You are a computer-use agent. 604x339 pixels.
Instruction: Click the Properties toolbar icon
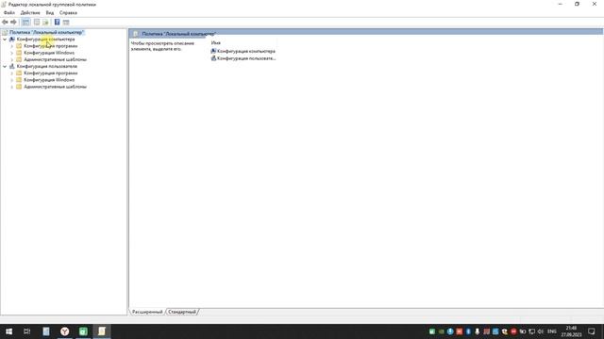pos(37,23)
